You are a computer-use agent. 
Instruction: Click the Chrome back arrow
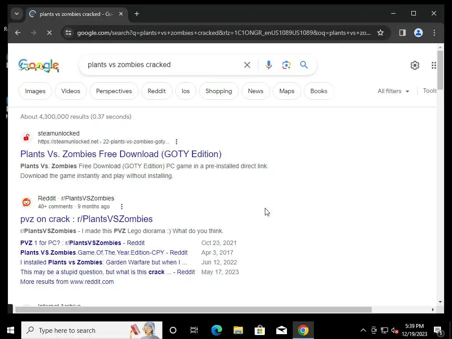click(x=18, y=33)
